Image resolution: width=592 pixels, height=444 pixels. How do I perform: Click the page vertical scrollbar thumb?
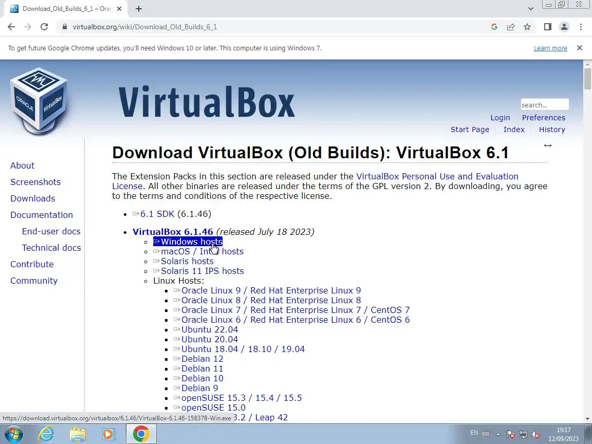pyautogui.click(x=587, y=79)
